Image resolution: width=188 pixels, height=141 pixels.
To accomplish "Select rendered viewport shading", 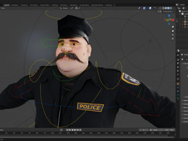I will [171, 8].
